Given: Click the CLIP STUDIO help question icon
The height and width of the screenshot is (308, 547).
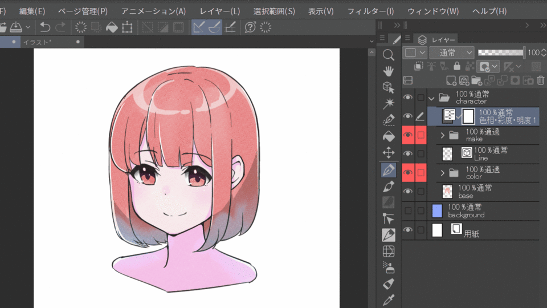Looking at the screenshot, I should (250, 27).
